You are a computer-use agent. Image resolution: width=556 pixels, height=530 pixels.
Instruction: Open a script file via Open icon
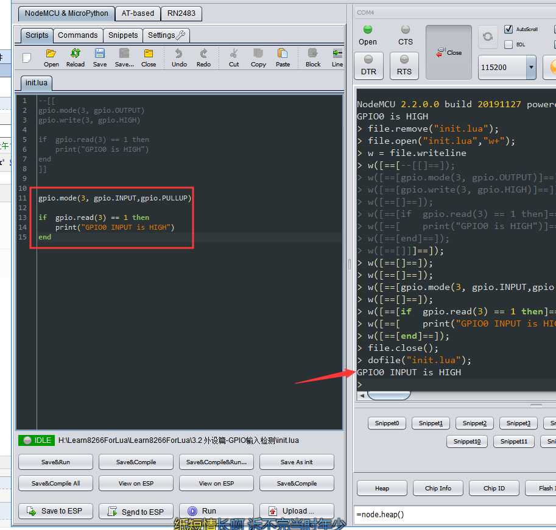[x=51, y=58]
